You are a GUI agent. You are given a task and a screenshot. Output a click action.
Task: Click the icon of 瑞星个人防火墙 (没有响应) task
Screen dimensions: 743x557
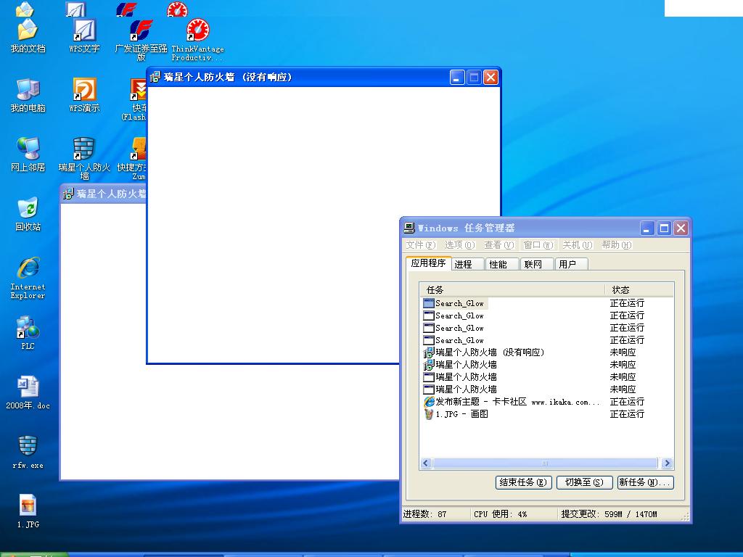428,352
